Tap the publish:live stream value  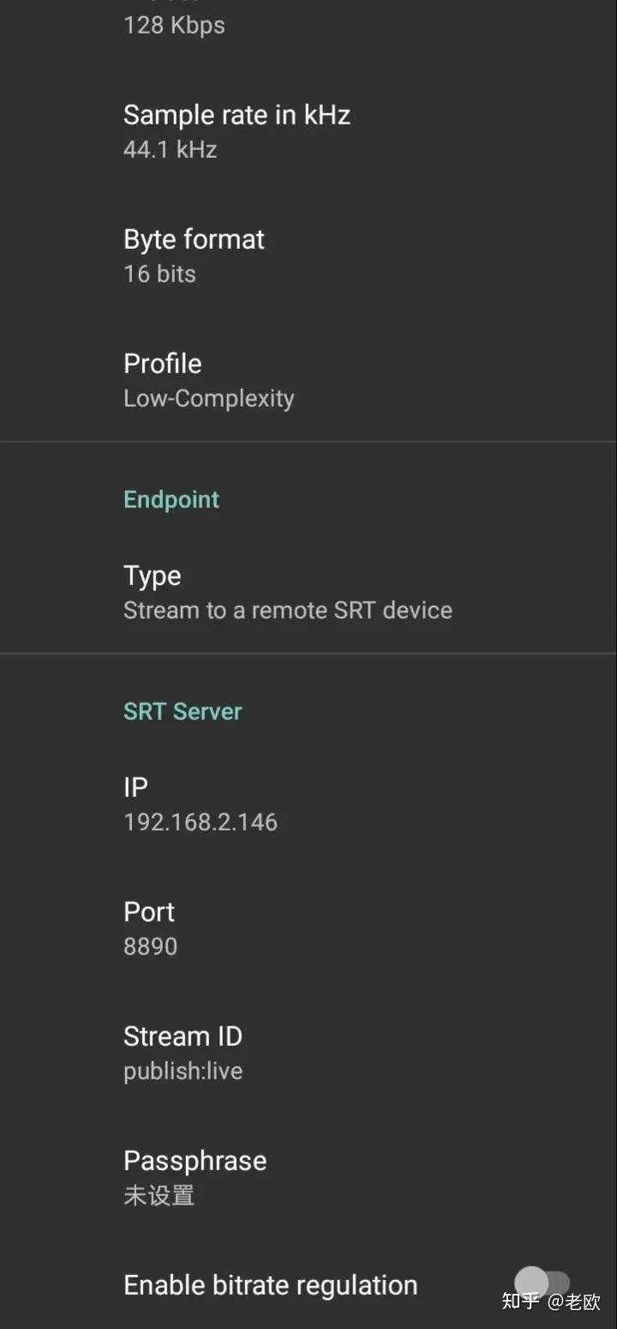183,1071
